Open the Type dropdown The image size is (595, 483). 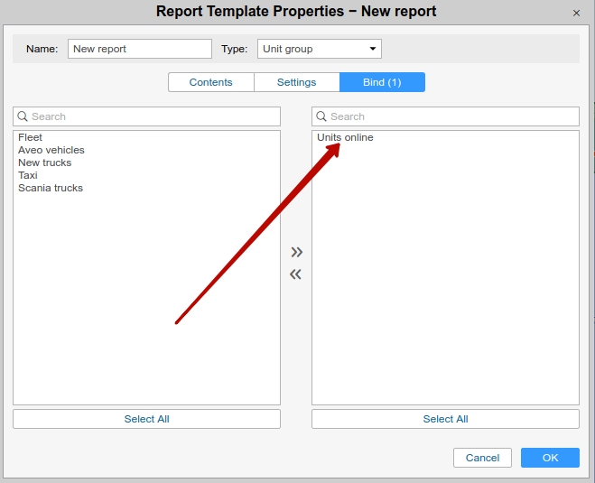point(319,49)
